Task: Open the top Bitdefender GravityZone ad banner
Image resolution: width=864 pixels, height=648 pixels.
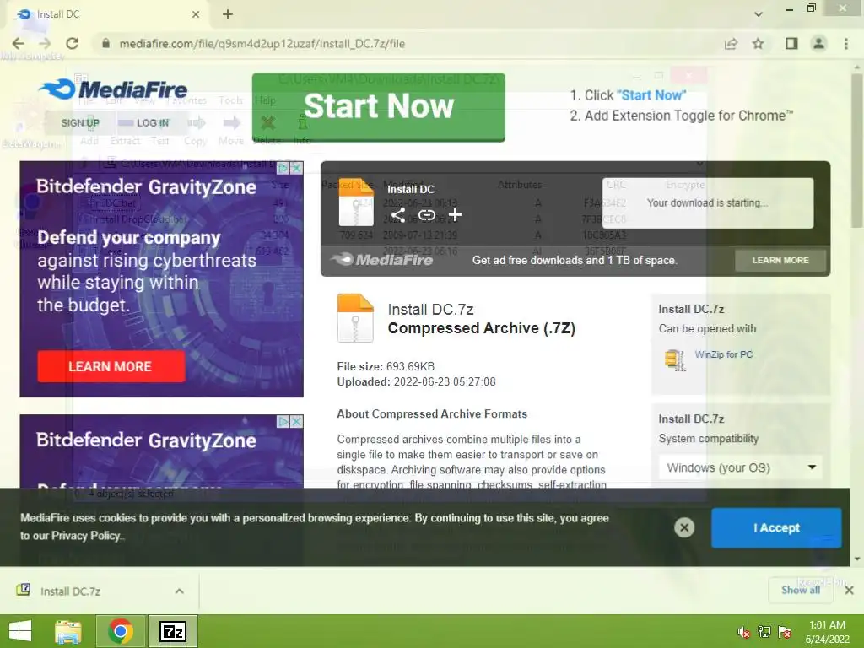Action: pyautogui.click(x=161, y=278)
